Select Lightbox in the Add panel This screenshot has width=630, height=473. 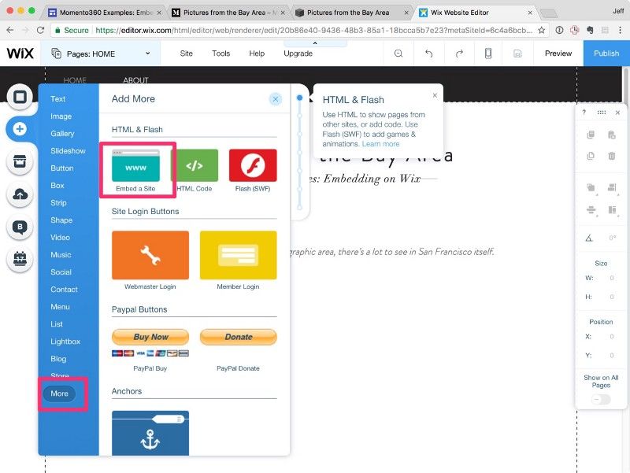[65, 342]
